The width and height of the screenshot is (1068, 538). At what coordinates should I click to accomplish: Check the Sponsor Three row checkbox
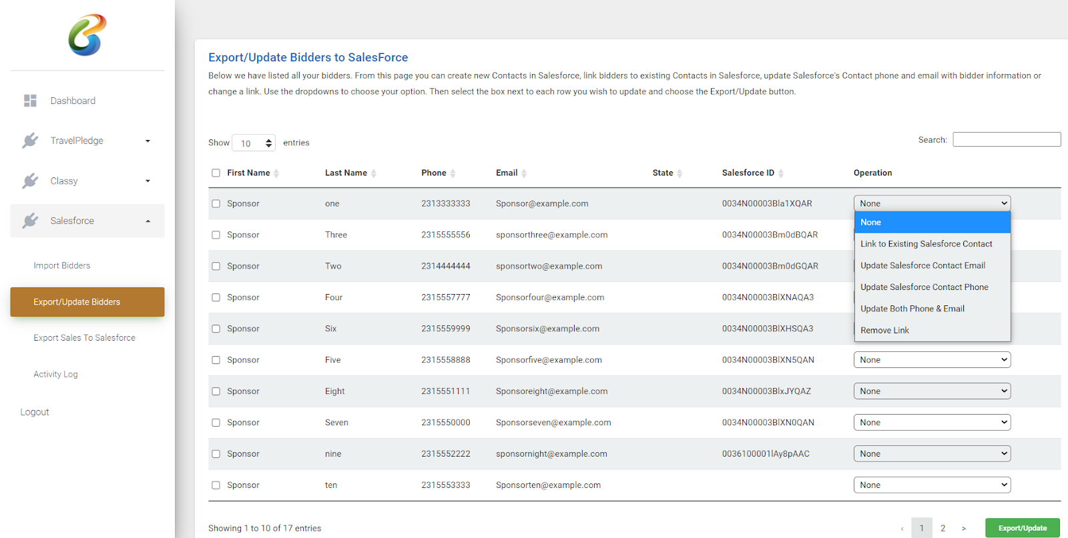pyautogui.click(x=216, y=235)
